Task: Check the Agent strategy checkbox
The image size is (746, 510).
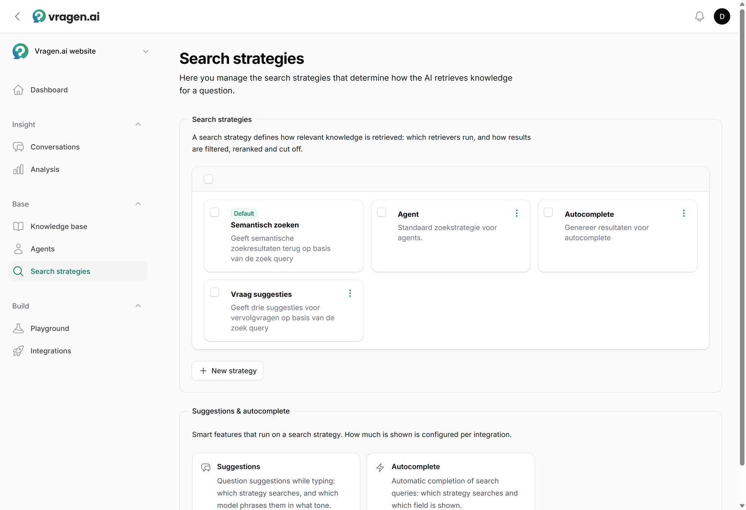Action: click(x=382, y=212)
